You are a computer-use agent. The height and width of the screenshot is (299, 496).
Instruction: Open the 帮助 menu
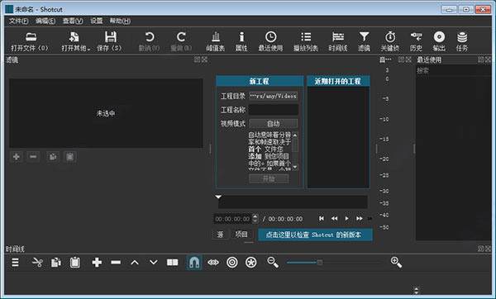click(120, 21)
